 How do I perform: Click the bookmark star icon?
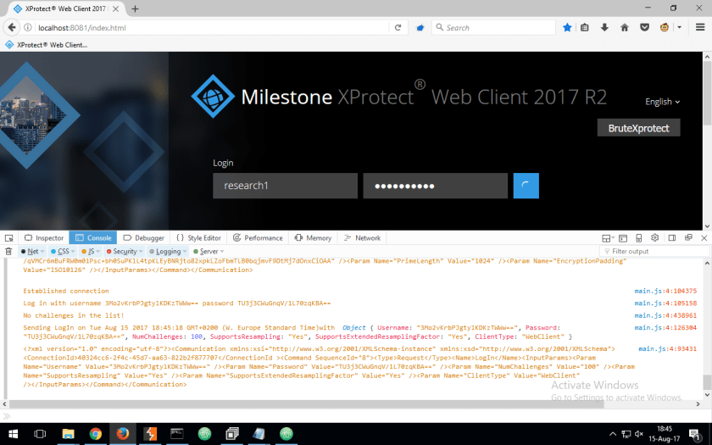tap(567, 27)
